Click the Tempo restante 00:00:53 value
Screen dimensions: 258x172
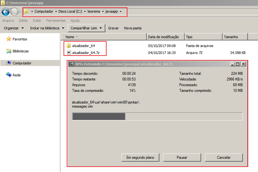[129, 79]
